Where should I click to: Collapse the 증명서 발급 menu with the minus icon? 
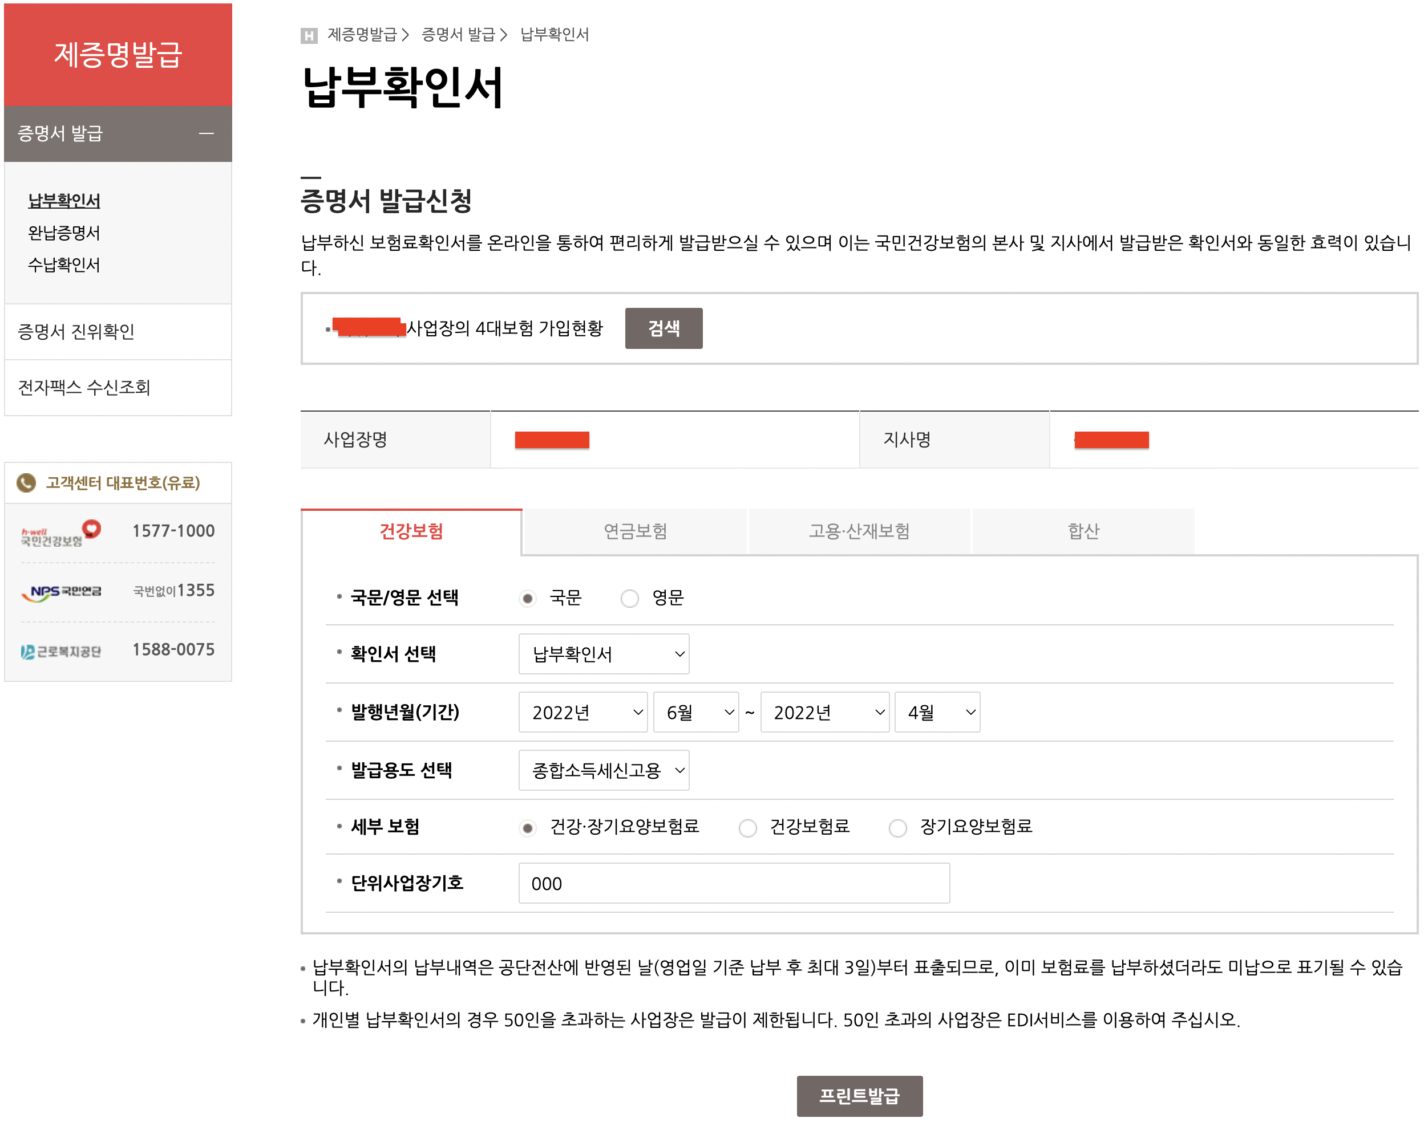pos(207,133)
